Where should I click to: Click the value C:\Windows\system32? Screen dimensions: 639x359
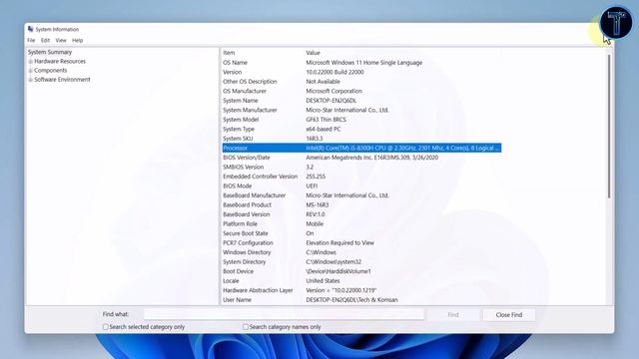(333, 262)
